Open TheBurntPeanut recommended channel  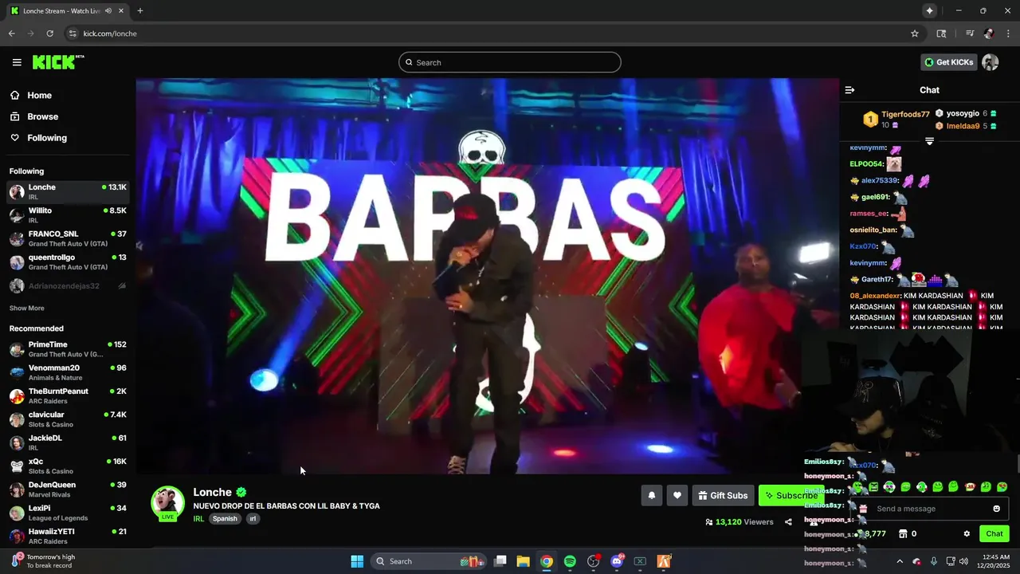(68, 395)
